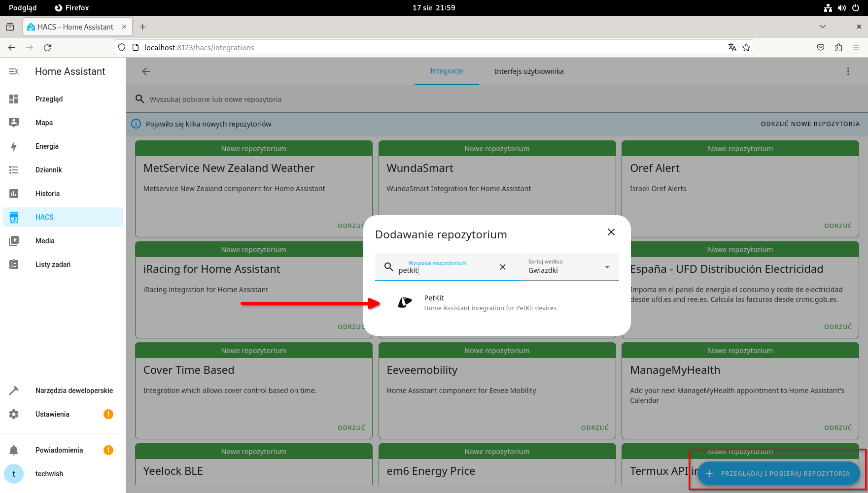The height and width of the screenshot is (493, 868).
Task: Open the HACS three-dot overflow menu
Action: 848,71
